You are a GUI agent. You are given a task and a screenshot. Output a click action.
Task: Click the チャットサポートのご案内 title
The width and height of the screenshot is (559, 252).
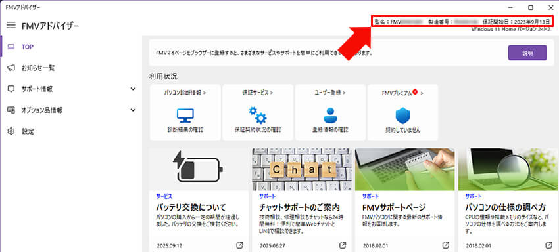click(299, 207)
